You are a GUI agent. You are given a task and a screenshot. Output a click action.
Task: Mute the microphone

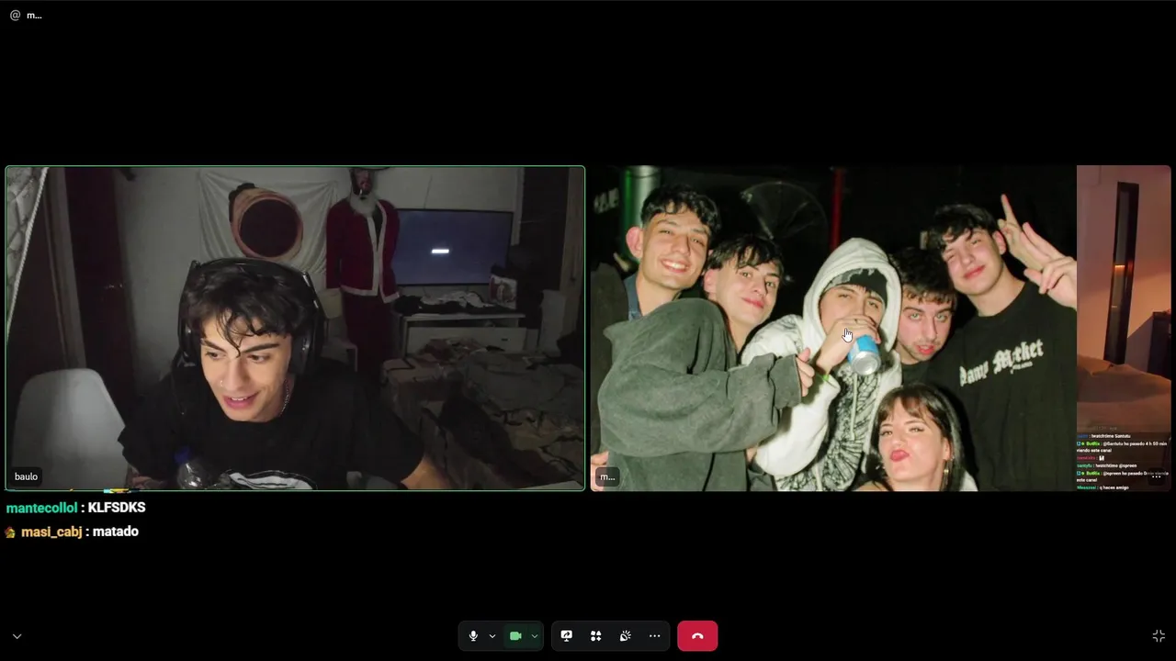pyautogui.click(x=473, y=636)
